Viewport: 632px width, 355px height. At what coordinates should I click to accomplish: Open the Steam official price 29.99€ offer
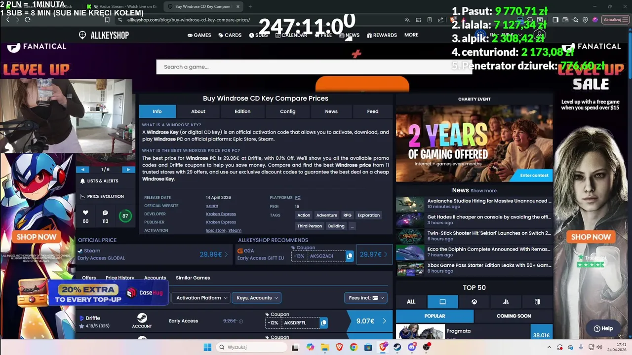tap(154, 254)
